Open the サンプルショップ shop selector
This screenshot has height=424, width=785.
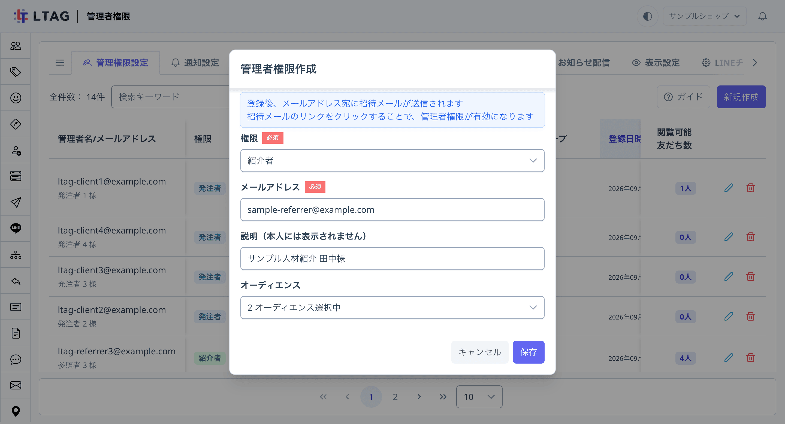point(704,16)
